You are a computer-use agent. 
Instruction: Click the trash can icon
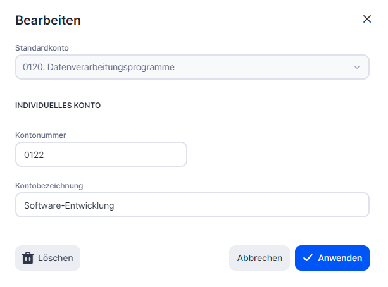pos(28,258)
